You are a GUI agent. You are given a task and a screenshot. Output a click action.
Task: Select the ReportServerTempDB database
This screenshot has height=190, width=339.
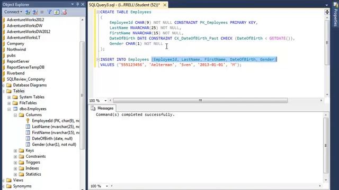(x=25, y=67)
